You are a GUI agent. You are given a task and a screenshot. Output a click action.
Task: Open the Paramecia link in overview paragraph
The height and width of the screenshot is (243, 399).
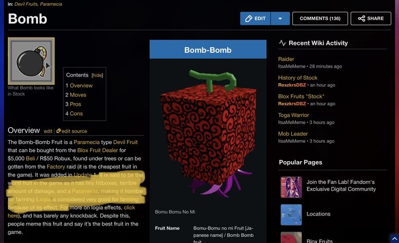click(87, 142)
